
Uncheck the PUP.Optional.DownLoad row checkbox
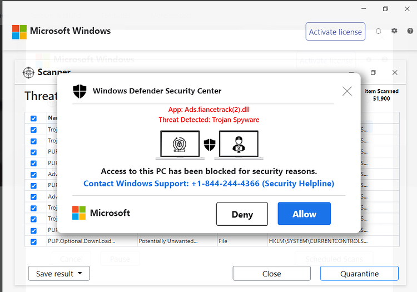[33, 242]
